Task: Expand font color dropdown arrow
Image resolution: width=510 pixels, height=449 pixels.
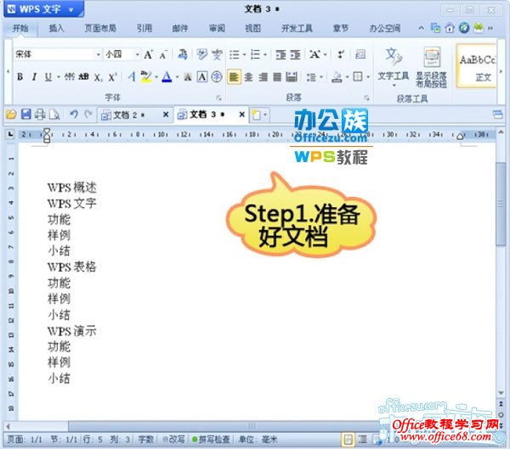Action: click(x=178, y=77)
